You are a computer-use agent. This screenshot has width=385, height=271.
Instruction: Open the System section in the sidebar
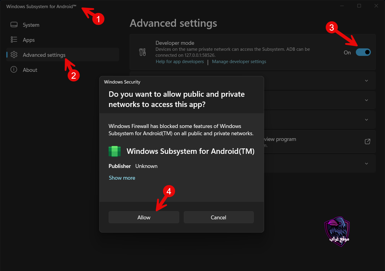[63, 25]
